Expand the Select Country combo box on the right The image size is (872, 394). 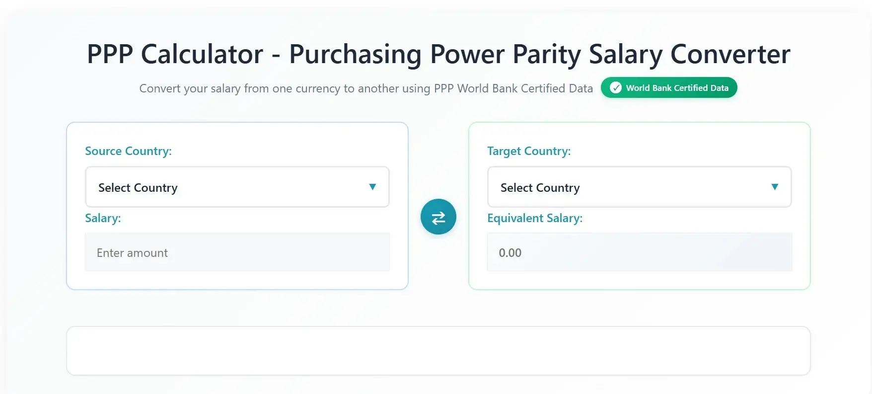tap(639, 187)
